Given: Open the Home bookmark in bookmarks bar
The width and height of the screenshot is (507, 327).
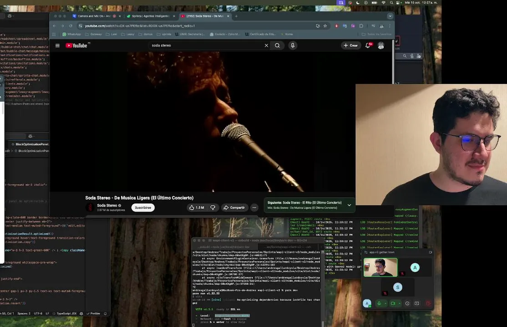Looking at the screenshot, I should coord(287,34).
